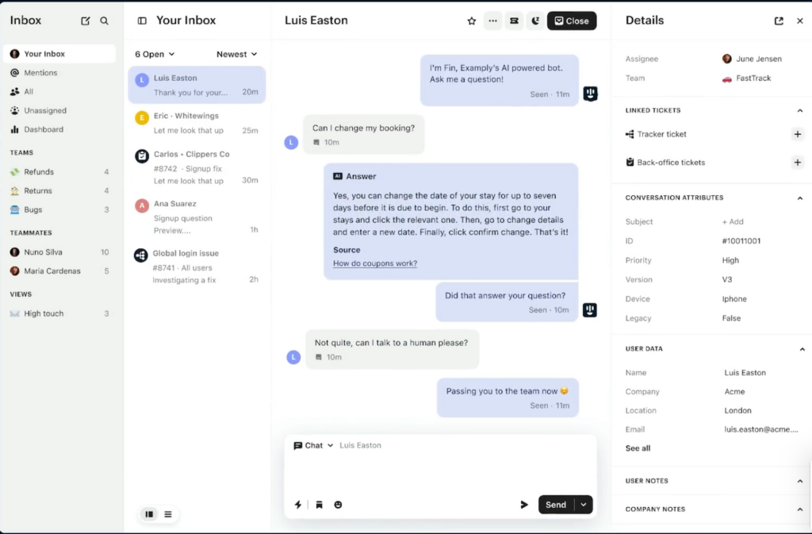Click the compose new message icon
The width and height of the screenshot is (812, 534).
point(86,21)
